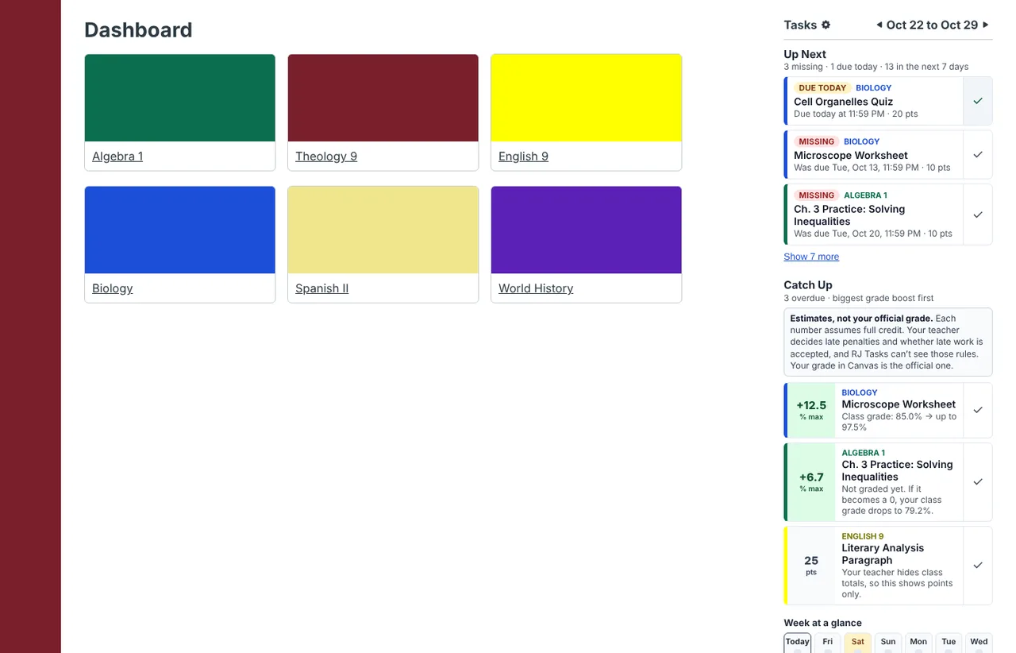Go to previous week arrow before Oct 22
This screenshot has width=1016, height=653.
coord(879,25)
